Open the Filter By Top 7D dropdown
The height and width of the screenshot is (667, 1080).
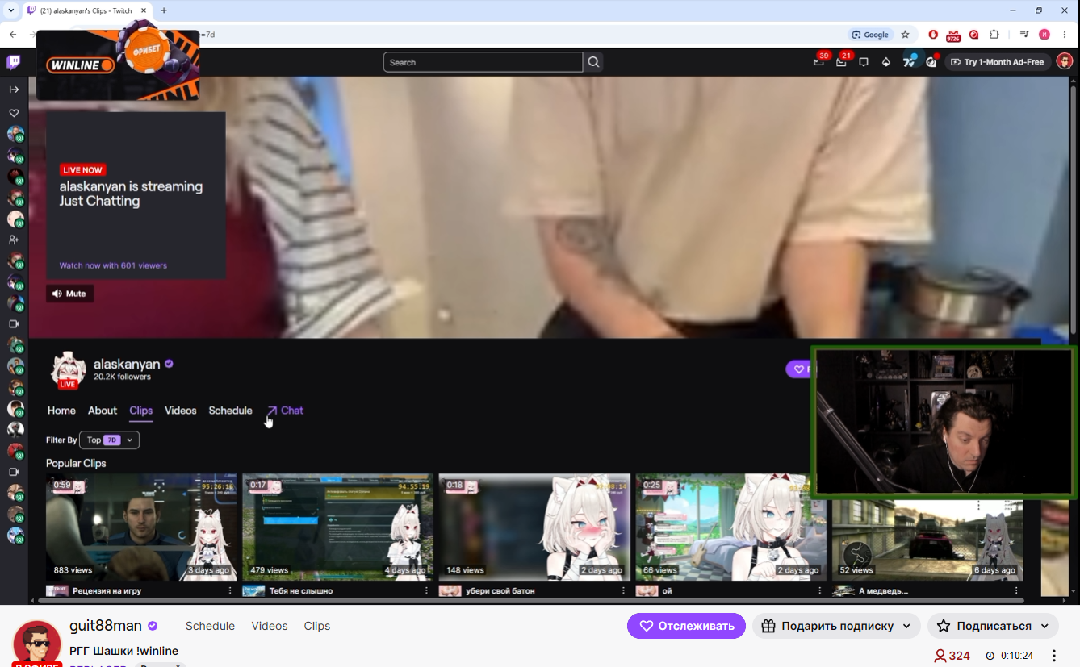pos(110,440)
